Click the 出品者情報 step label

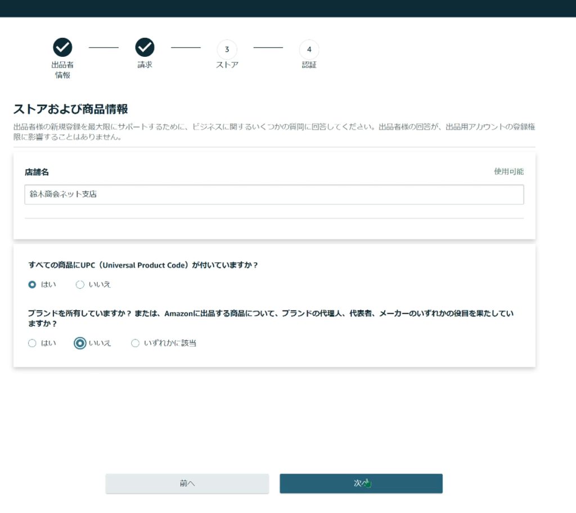coord(62,70)
